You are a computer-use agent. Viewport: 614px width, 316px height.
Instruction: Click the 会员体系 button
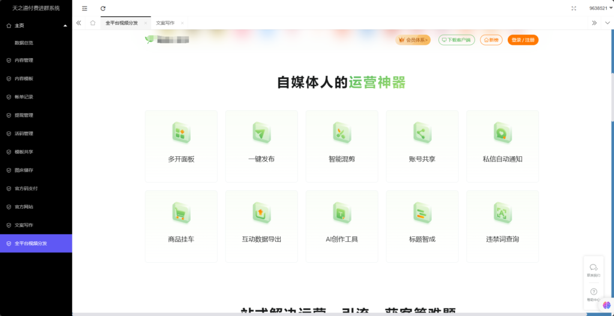tap(413, 40)
